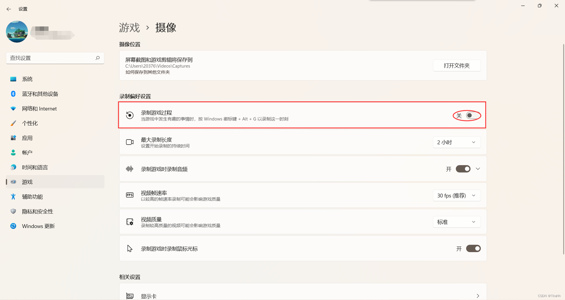This screenshot has height=300, width=565.
Task: Click the 系统 monitor icon
Action: click(13, 79)
